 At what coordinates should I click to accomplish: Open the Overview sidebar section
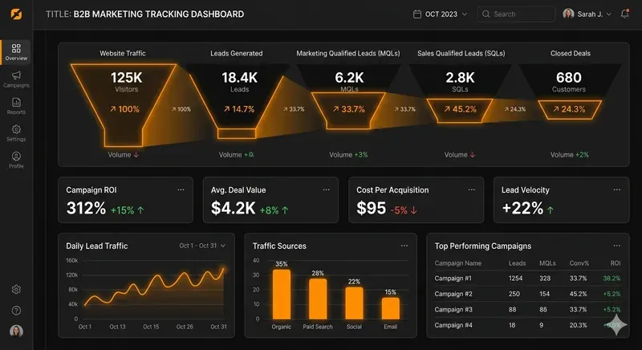(x=16, y=52)
